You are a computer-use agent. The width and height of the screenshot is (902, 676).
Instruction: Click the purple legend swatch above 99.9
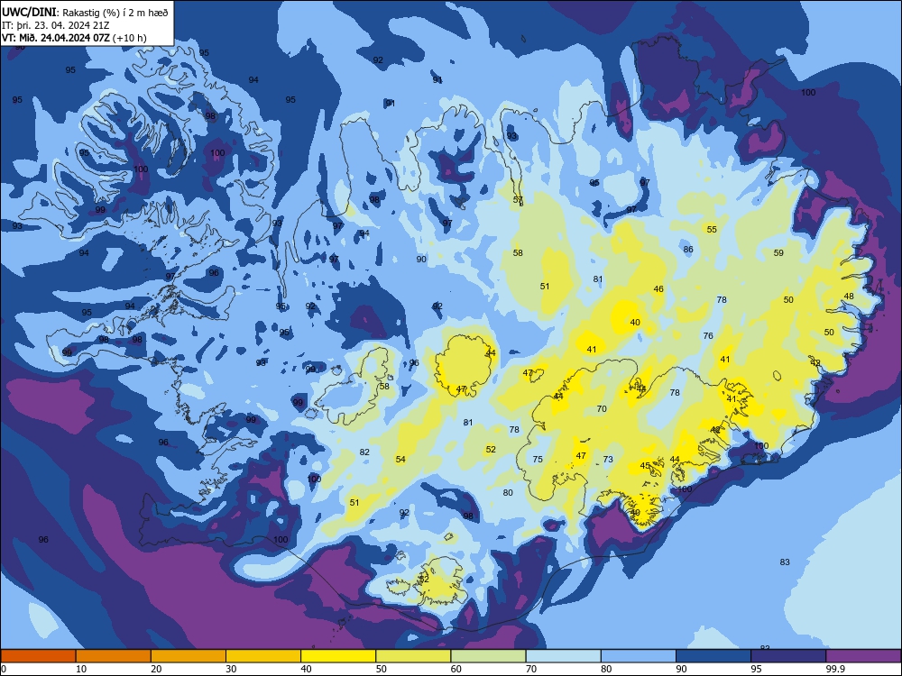[863, 656]
